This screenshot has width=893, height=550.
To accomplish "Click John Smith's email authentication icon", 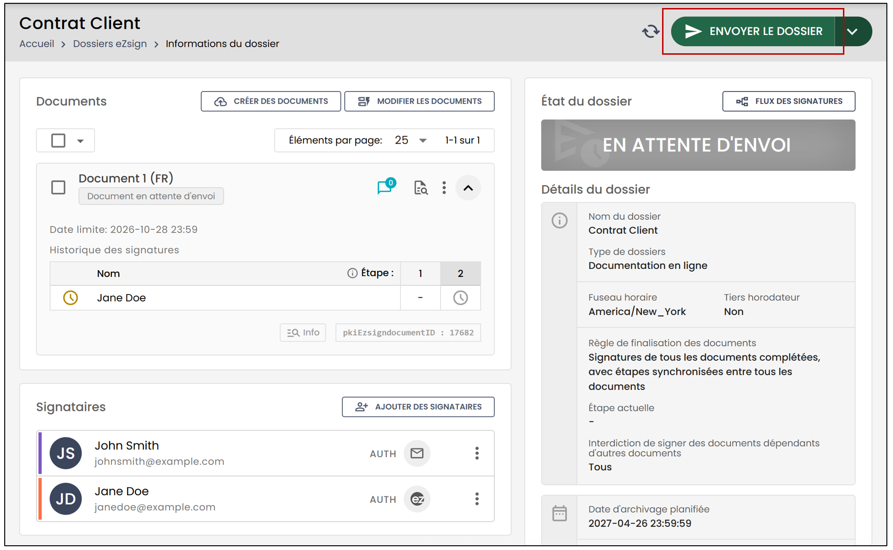I will tap(417, 453).
